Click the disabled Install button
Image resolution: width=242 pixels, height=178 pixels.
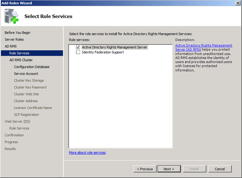(194, 169)
